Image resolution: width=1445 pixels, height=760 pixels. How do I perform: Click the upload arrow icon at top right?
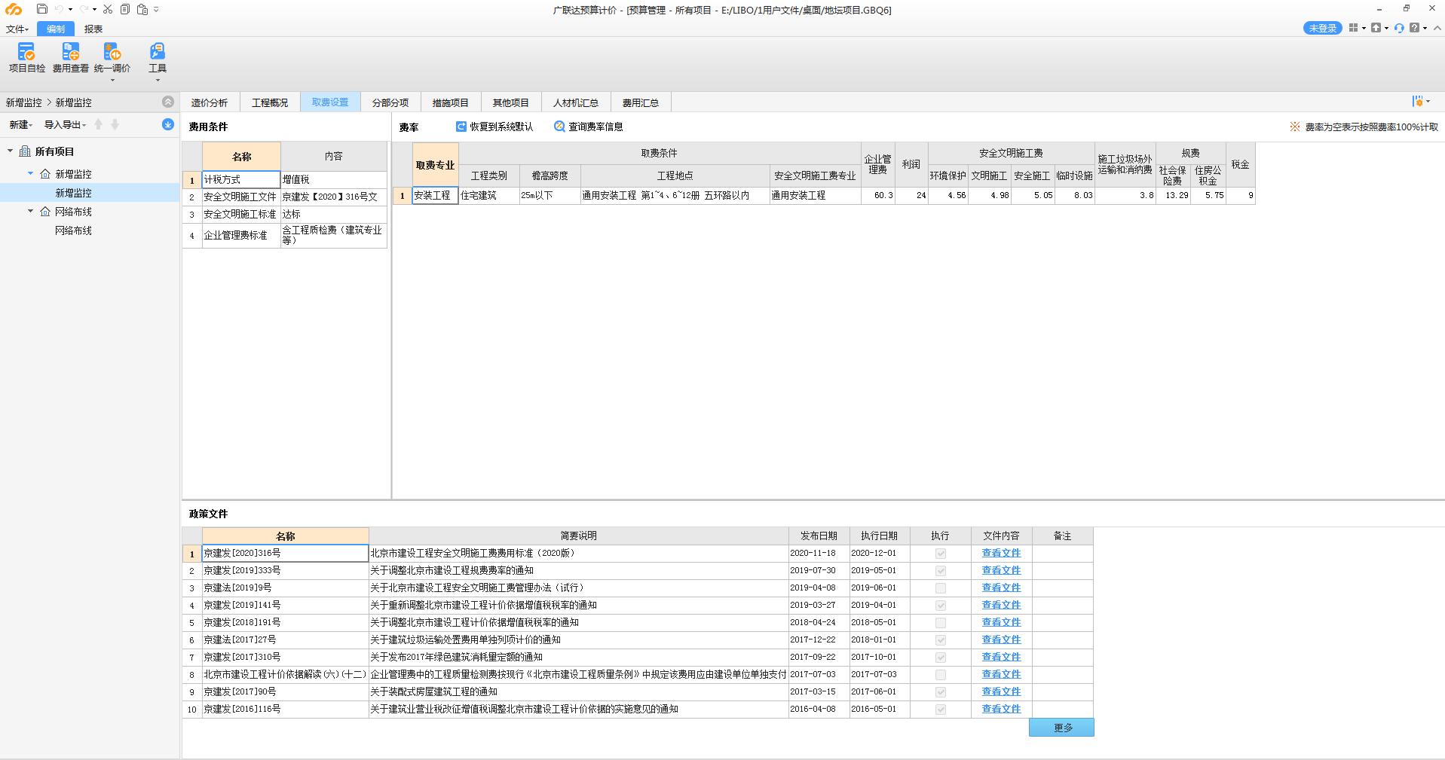pyautogui.click(x=1376, y=28)
